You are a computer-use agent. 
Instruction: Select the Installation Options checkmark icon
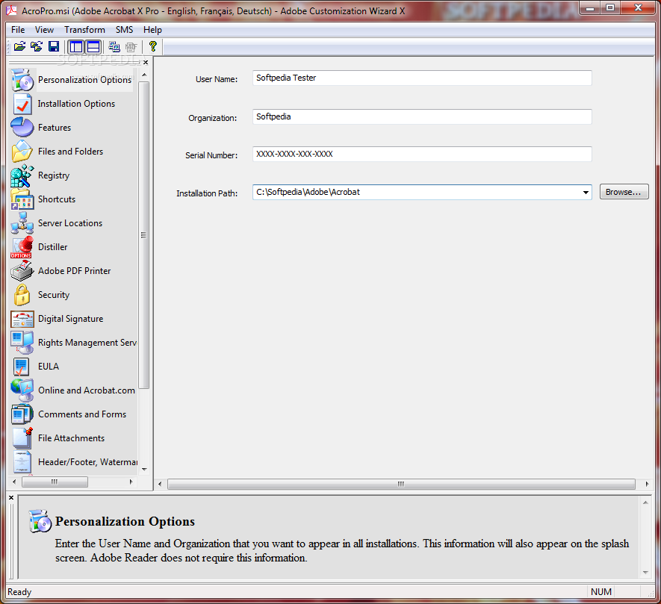click(x=22, y=104)
